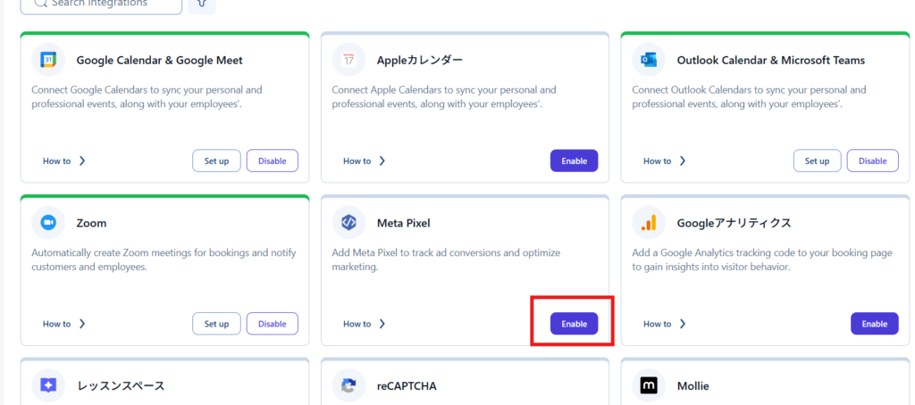Open Set up for Outlook Calendar

pyautogui.click(x=817, y=161)
